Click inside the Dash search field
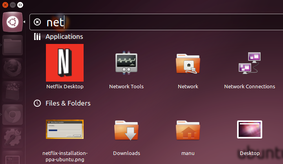This screenshot has width=283, height=164. coord(156,22)
